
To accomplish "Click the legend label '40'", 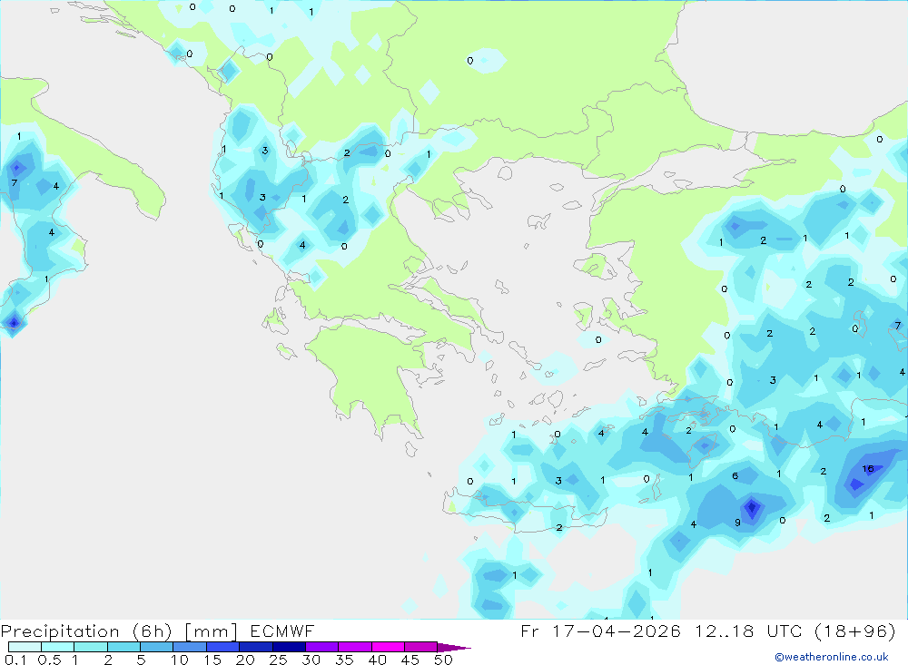I will click(378, 660).
